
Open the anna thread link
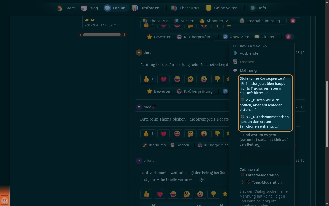89,20
